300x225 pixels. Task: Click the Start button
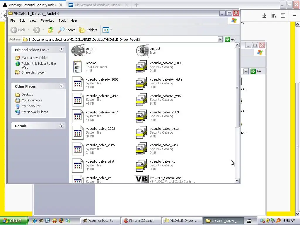tap(14, 221)
